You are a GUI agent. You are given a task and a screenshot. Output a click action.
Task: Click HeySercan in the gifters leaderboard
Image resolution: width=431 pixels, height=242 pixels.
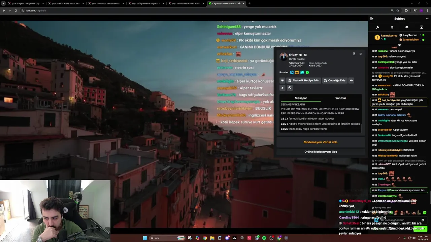tap(410, 35)
